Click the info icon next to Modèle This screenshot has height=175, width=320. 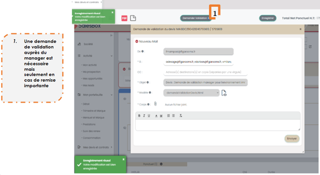point(150,93)
